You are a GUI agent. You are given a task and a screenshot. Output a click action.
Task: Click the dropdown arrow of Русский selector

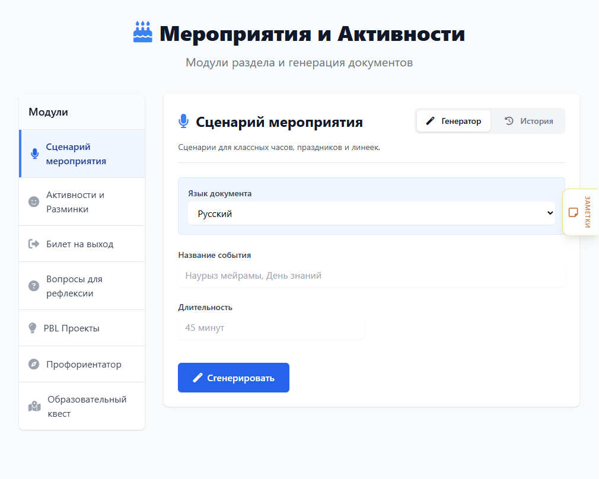tap(550, 213)
